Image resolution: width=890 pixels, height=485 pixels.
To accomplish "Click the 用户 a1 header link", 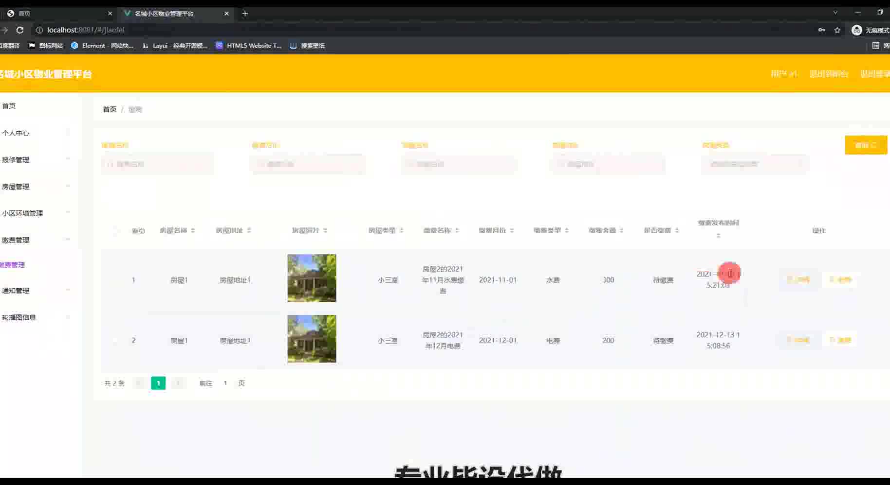I will click(784, 74).
